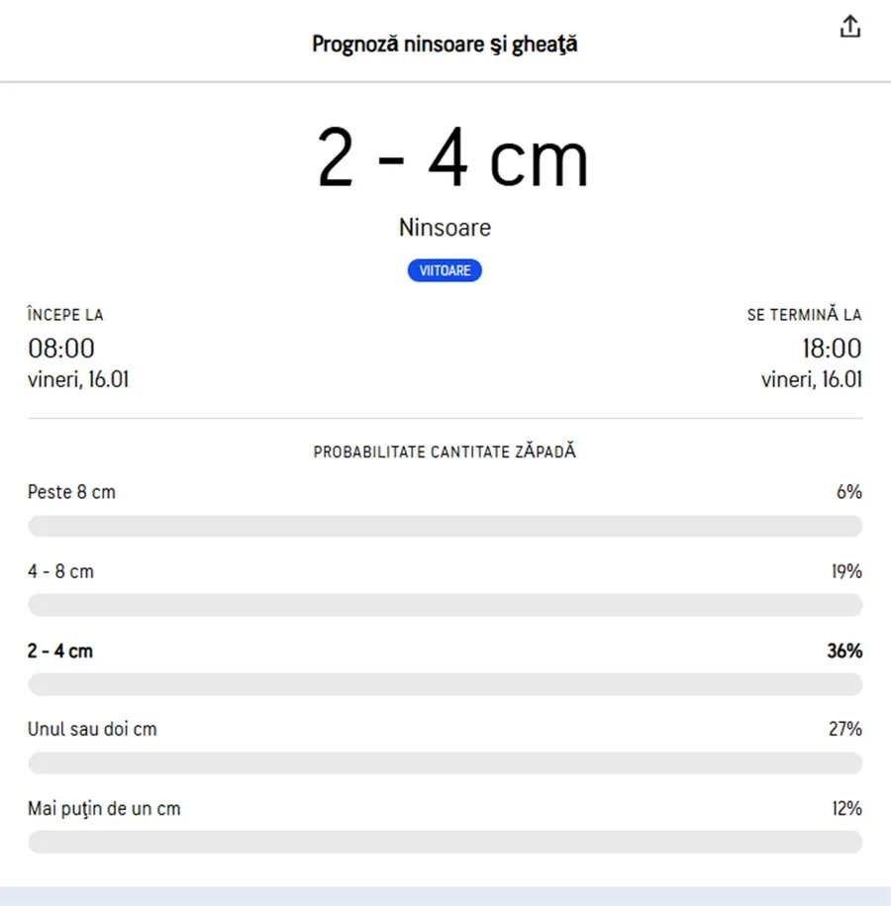The image size is (891, 906).
Task: Click the Peste 8 cm probability bar
Action: click(445, 526)
